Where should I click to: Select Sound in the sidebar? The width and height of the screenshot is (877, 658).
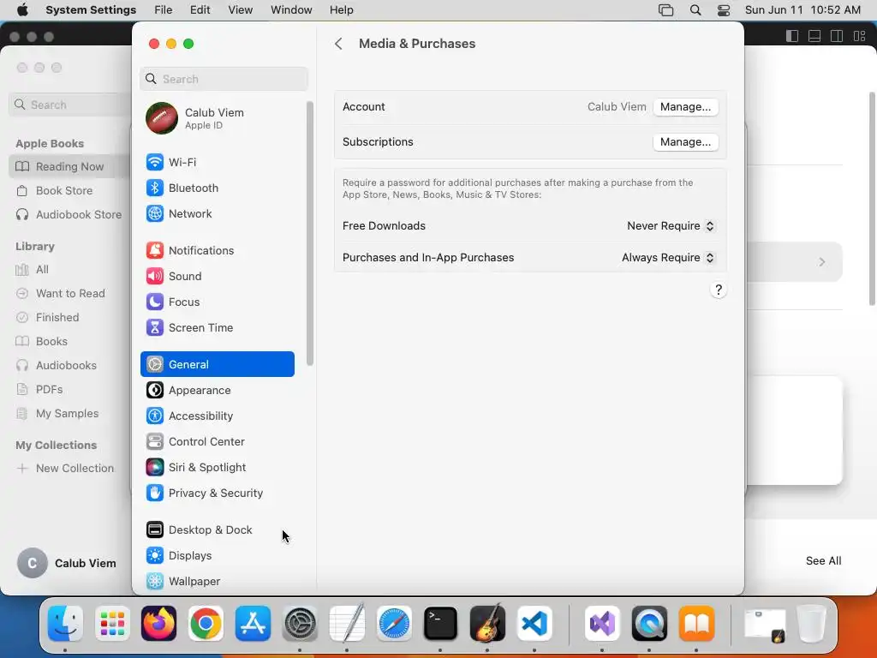tap(217, 277)
